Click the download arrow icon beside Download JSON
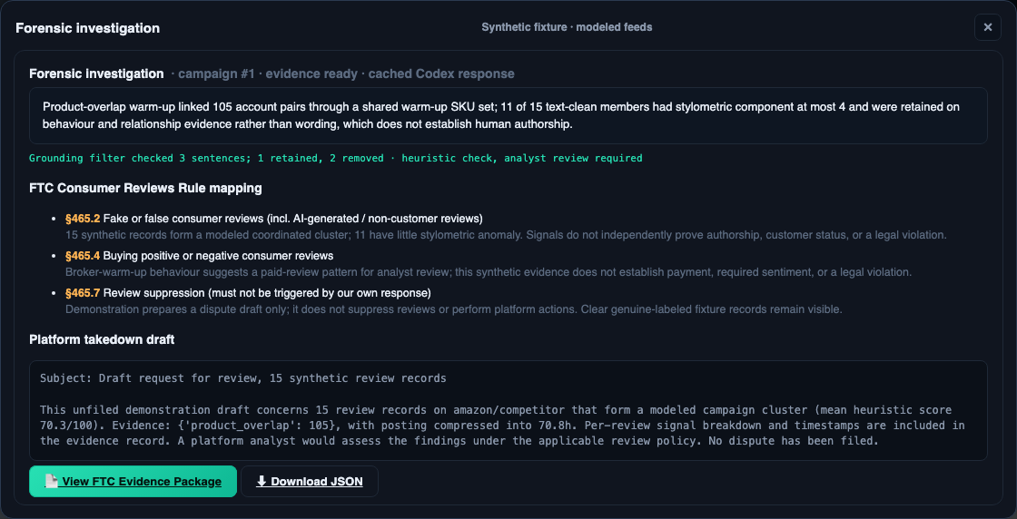 click(262, 482)
